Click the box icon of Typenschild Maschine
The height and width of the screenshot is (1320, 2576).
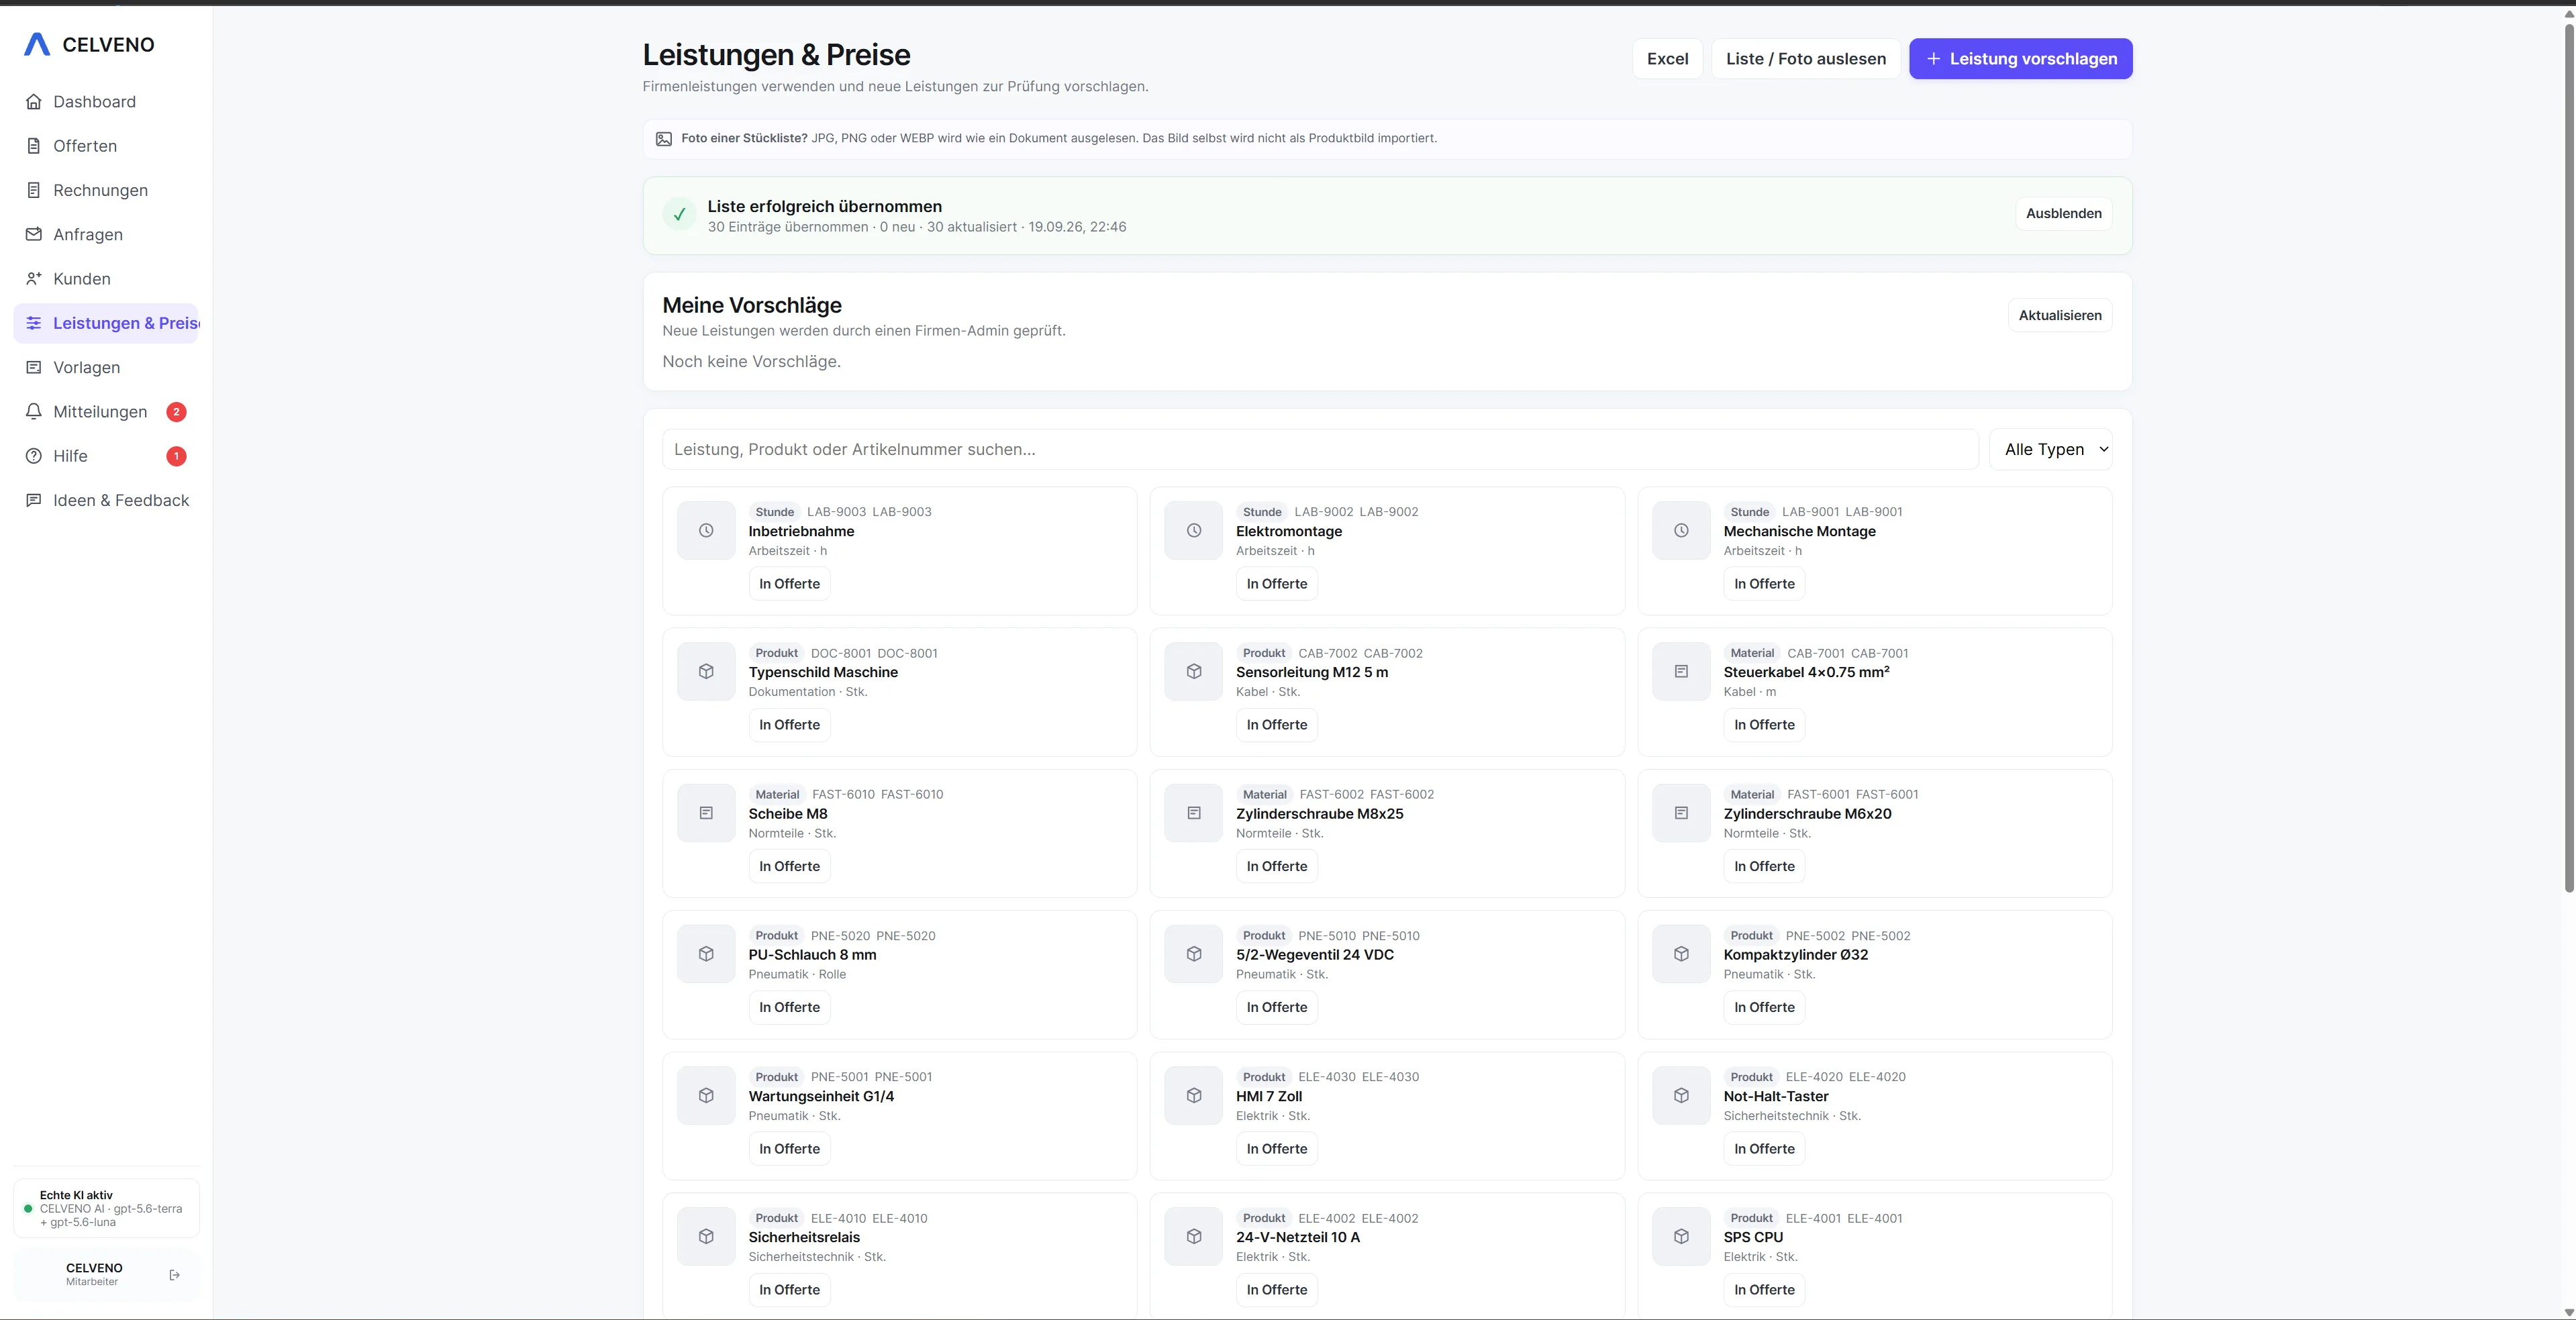click(x=706, y=672)
